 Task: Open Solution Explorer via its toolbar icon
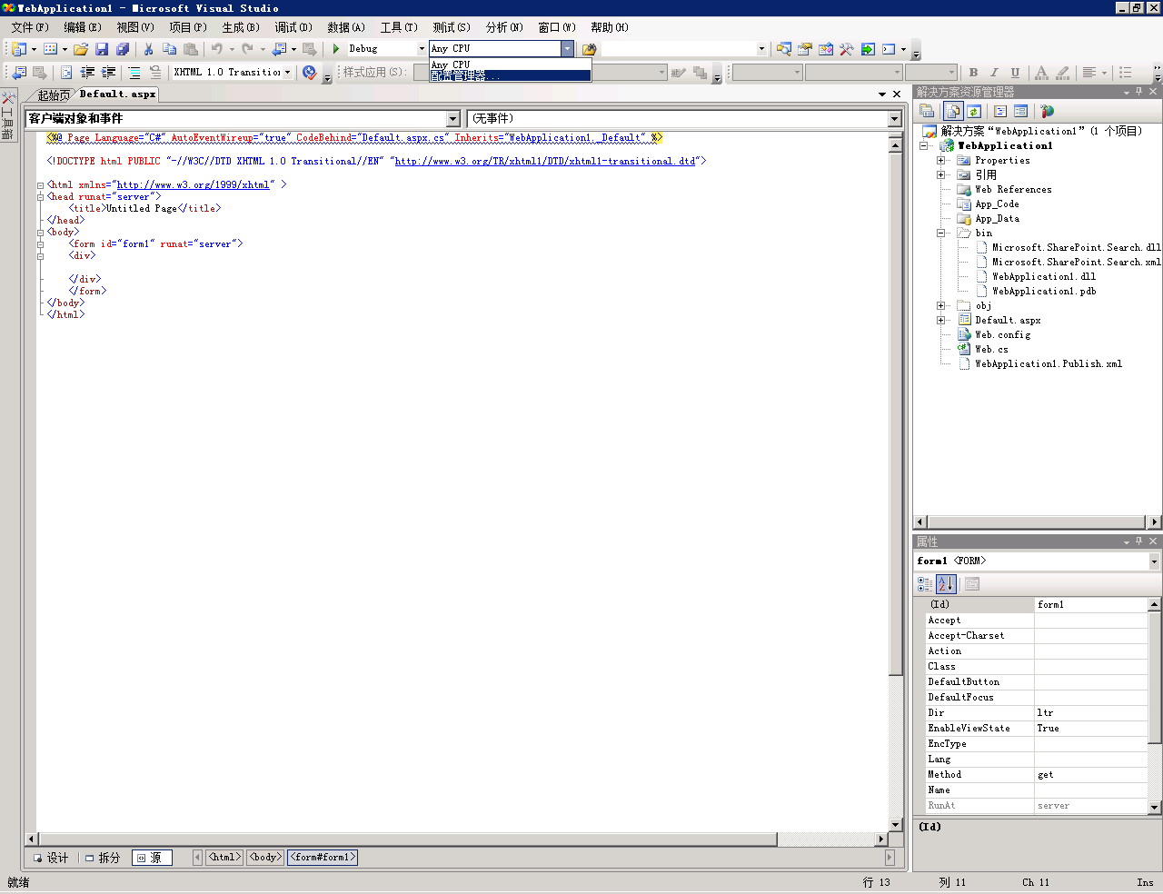pyautogui.click(x=784, y=49)
